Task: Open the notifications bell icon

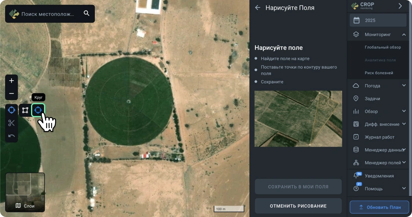Action: 357,176
